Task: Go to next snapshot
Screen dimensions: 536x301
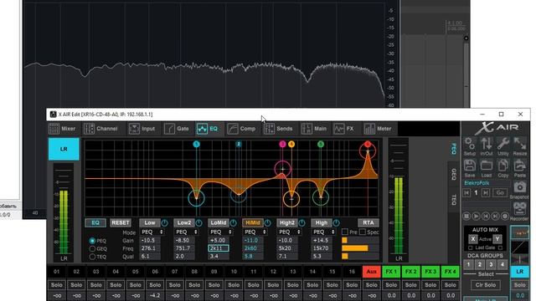Action: (x=486, y=193)
